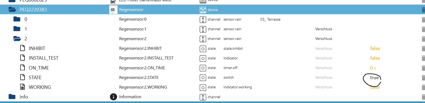
Task: Click the device type icon for Regensensor
Action: (203, 10)
